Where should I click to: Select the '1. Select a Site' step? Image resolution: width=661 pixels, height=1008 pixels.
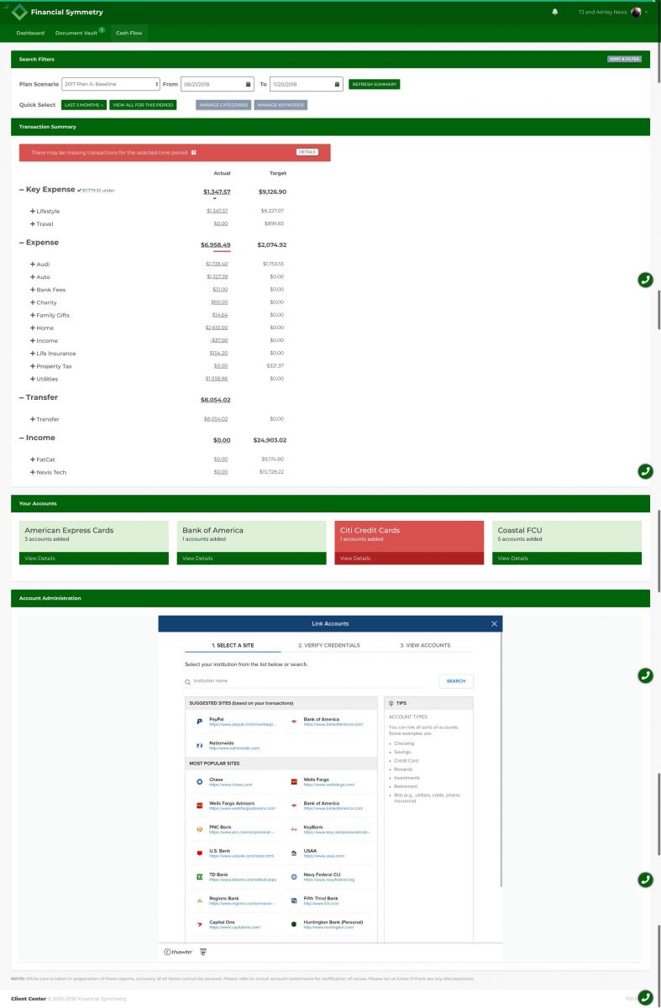[x=233, y=645]
